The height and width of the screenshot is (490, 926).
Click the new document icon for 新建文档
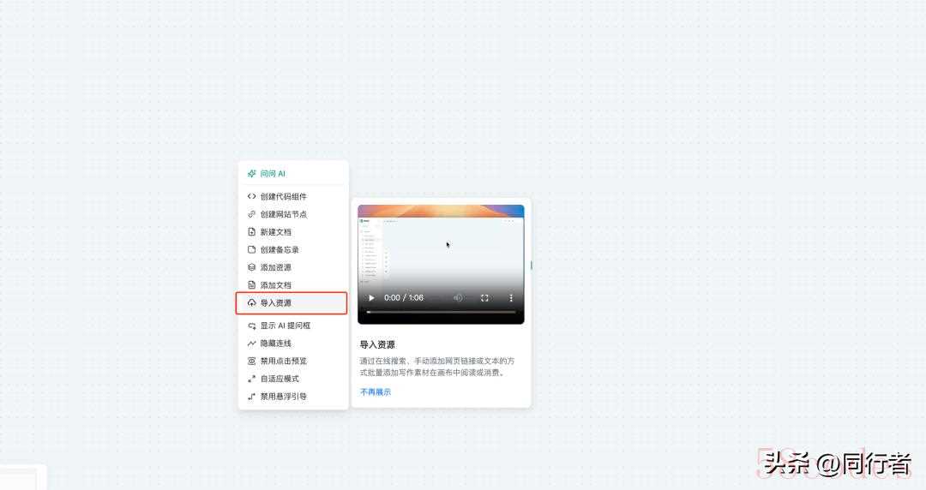pyautogui.click(x=251, y=232)
